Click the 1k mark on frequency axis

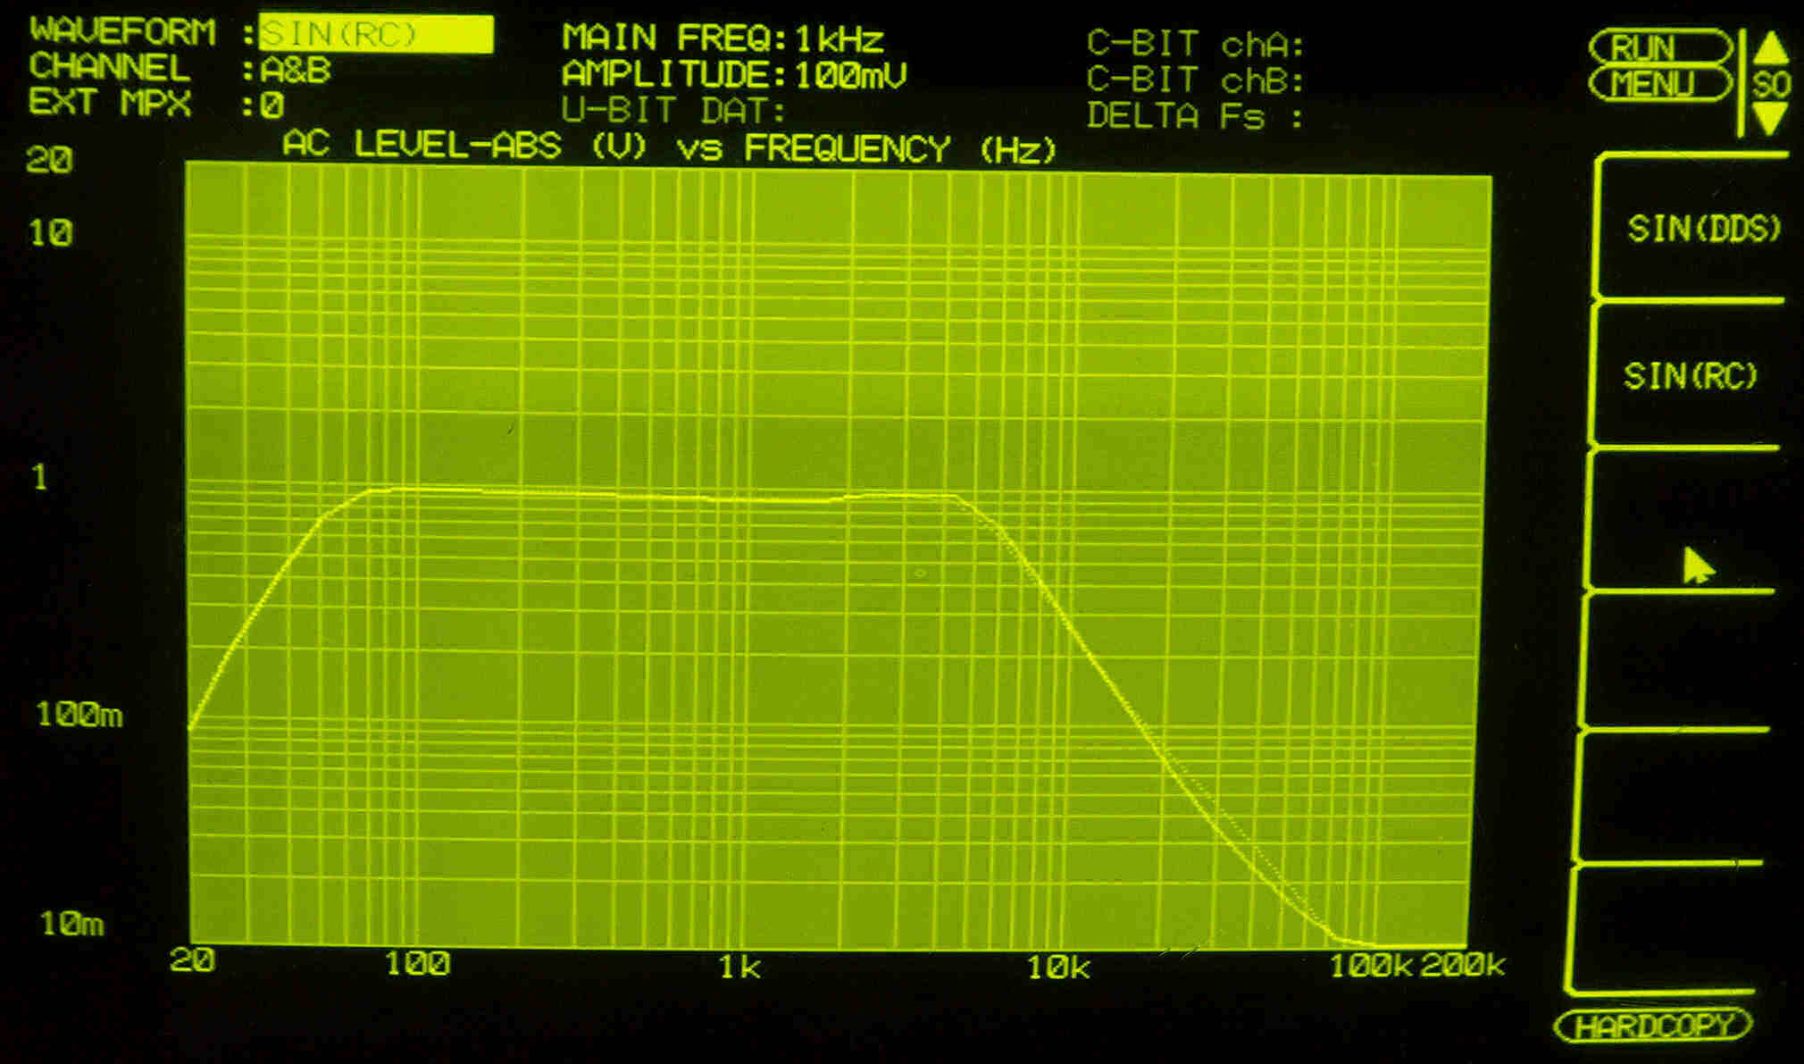[x=739, y=967]
